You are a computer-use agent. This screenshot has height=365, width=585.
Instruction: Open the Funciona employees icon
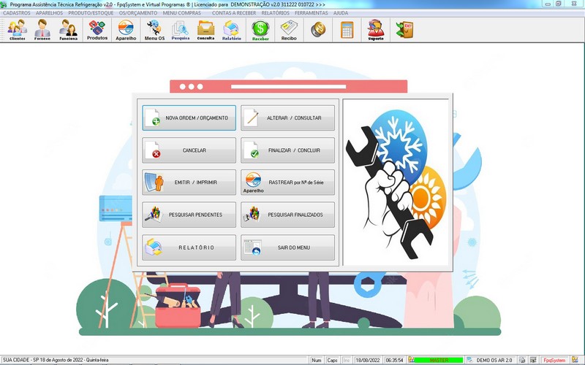coord(68,30)
